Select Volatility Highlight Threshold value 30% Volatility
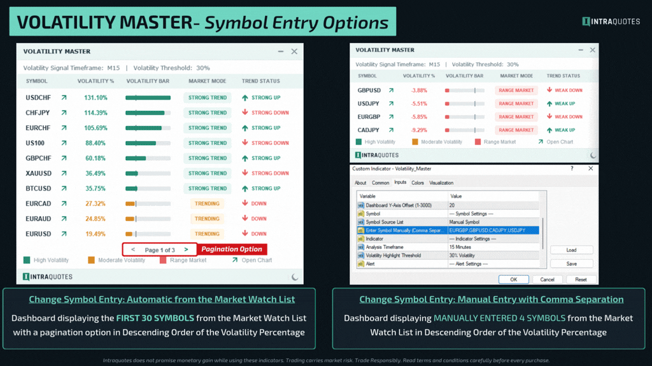Screen dimensions: 652x366 (x=493, y=255)
